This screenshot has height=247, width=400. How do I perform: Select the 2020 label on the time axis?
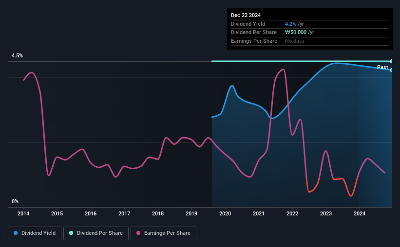225,213
